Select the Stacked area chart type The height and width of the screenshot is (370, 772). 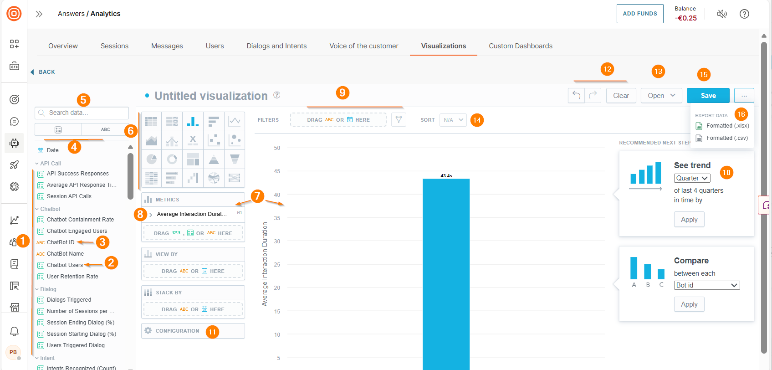tap(151, 140)
